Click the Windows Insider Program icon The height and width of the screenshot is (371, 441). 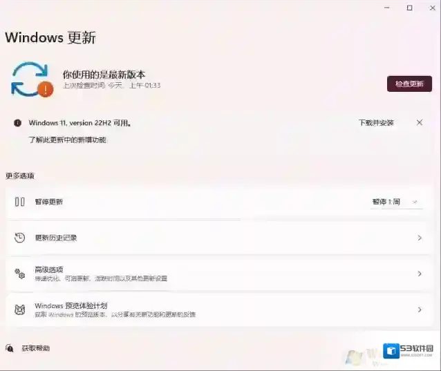pos(20,310)
